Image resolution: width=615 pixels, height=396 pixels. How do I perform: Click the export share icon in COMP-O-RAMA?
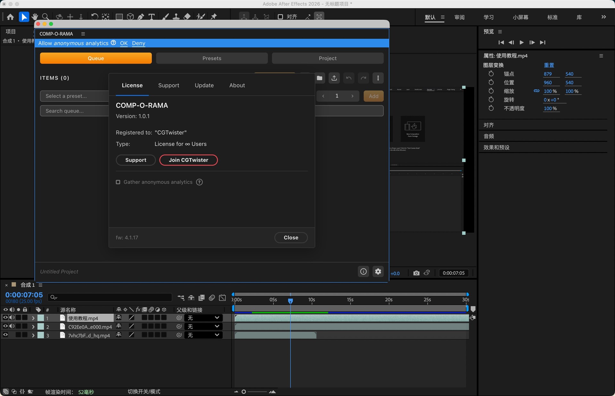click(334, 78)
